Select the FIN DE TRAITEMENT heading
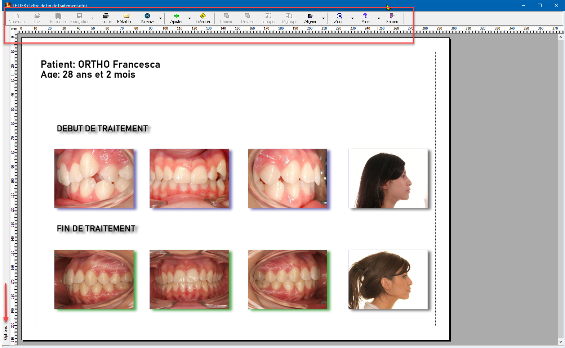The image size is (565, 348). pyautogui.click(x=96, y=229)
